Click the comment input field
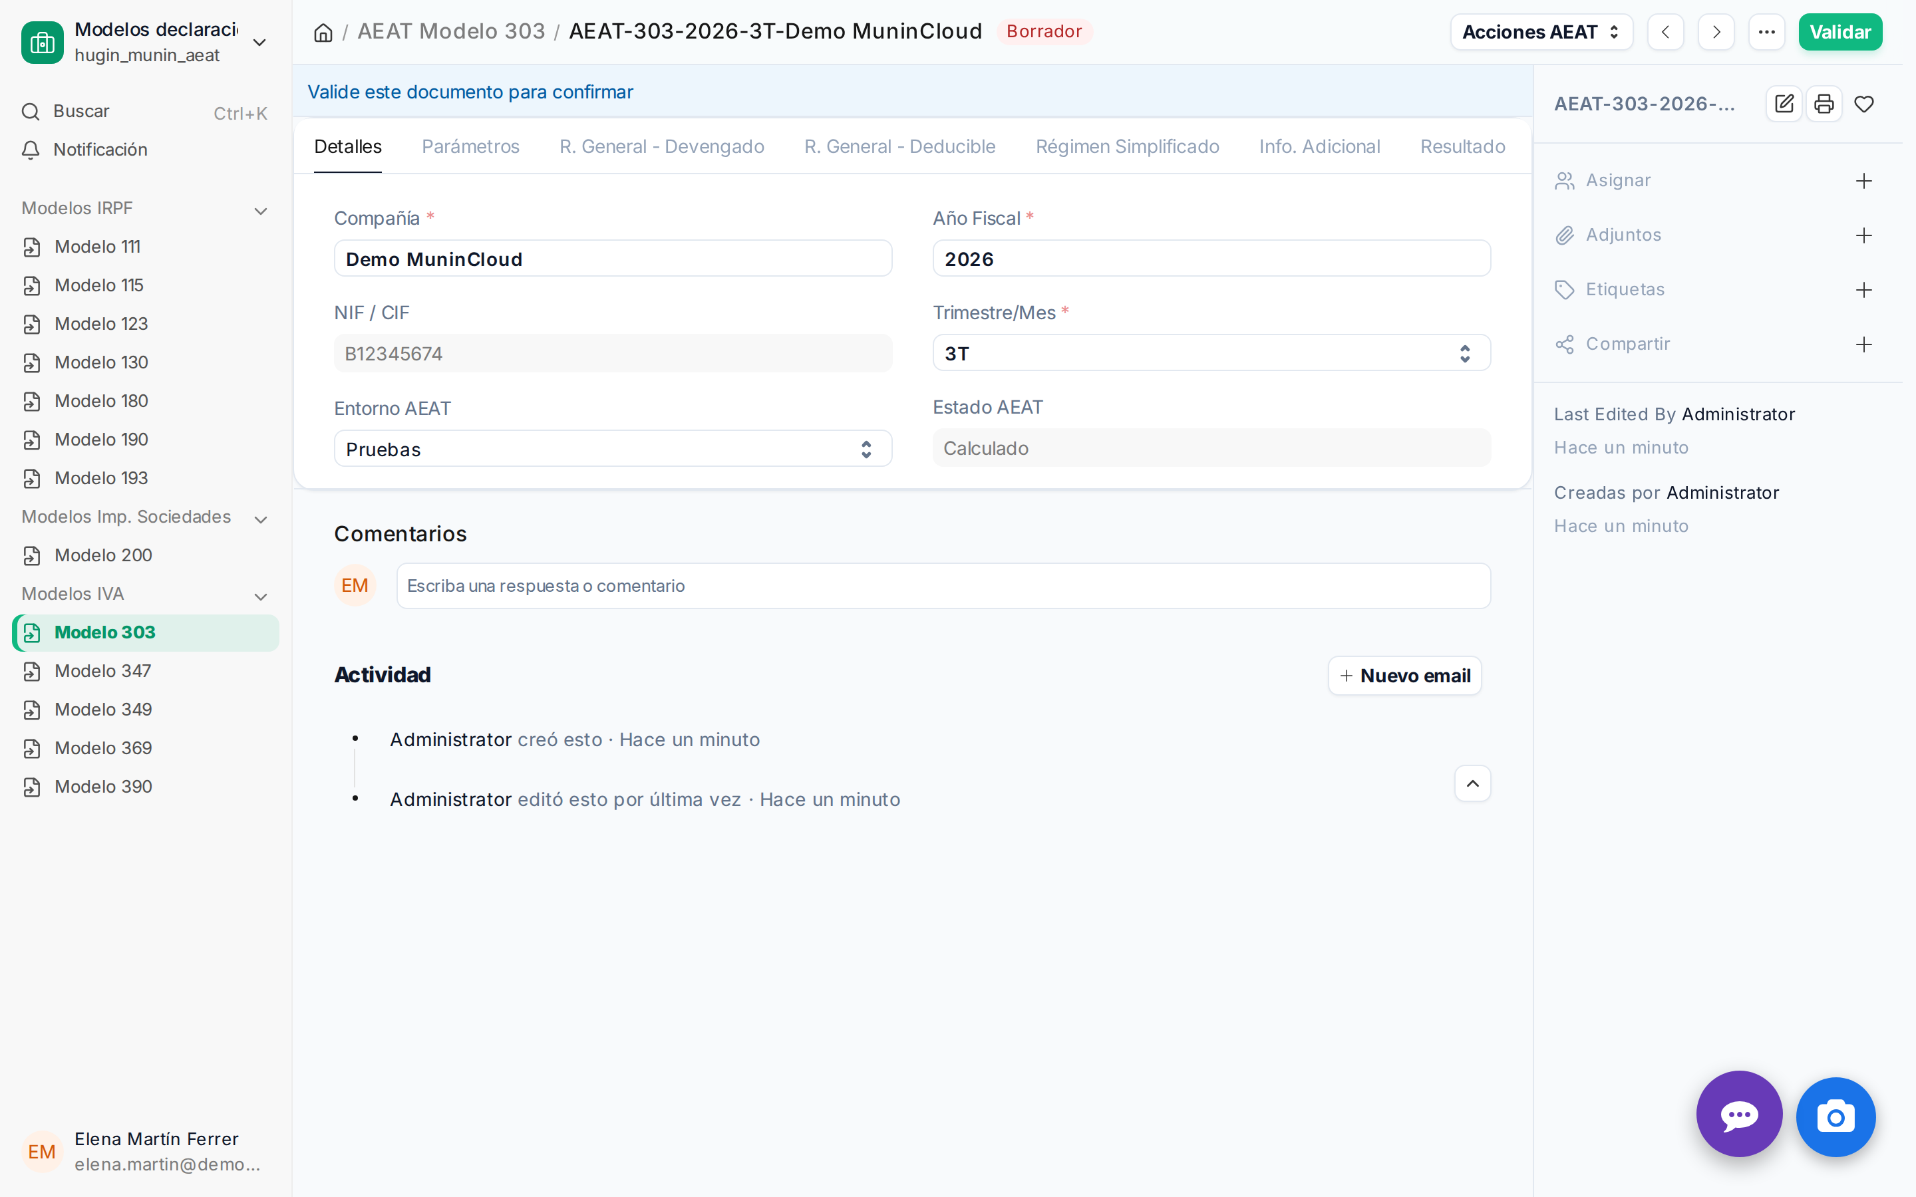Viewport: 1916px width, 1197px height. coord(944,586)
